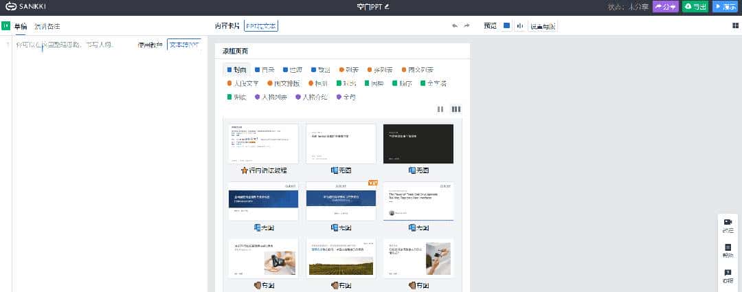Viewport: 742px width, 292px height.
Task: Select the blue preview color swatch
Action: (507, 26)
